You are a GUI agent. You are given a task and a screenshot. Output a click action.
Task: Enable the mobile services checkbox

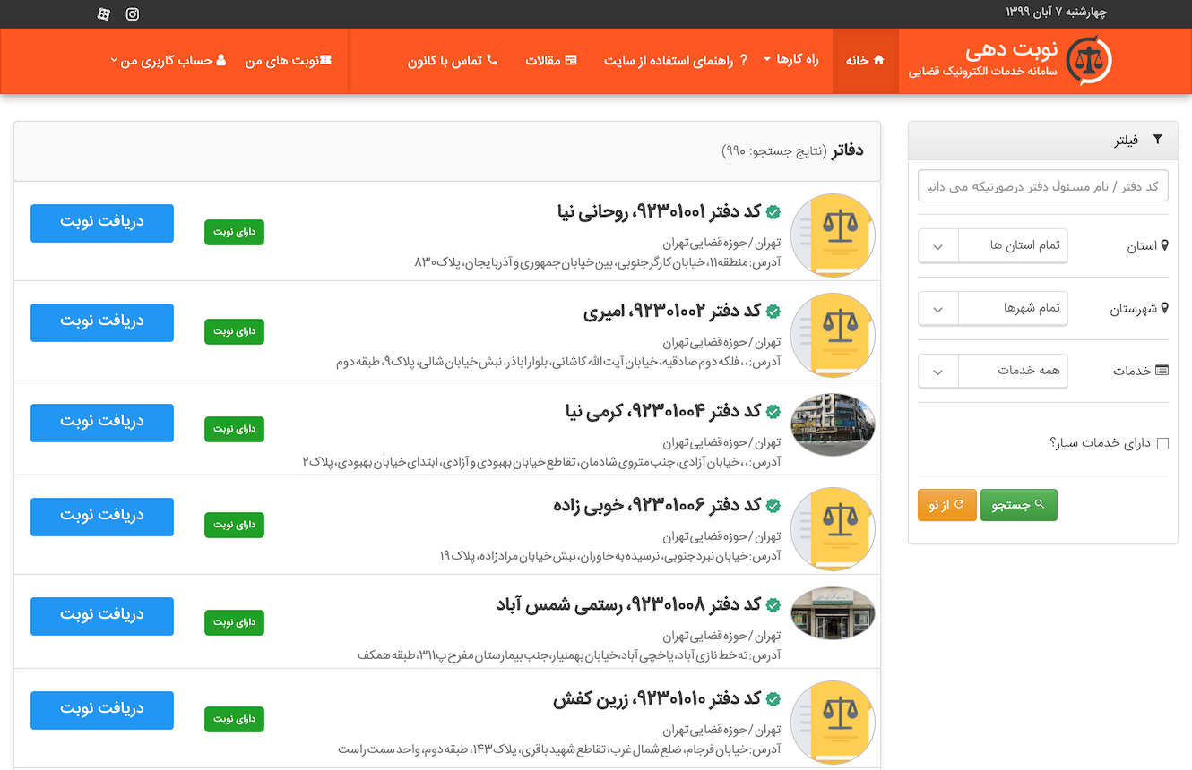[1162, 443]
